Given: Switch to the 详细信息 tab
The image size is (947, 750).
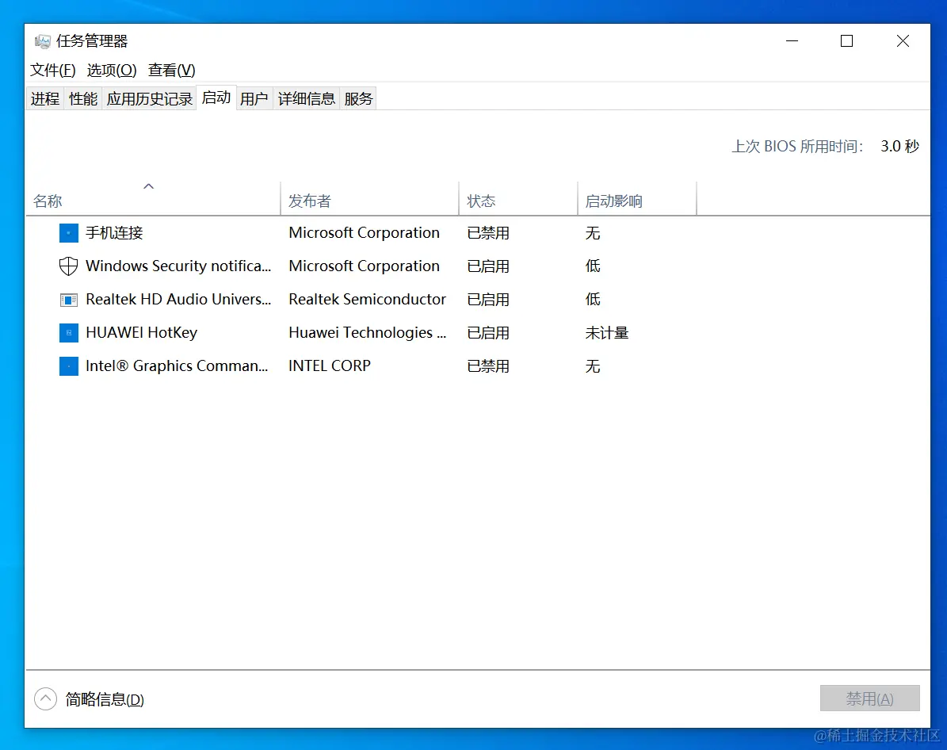Looking at the screenshot, I should click(306, 98).
